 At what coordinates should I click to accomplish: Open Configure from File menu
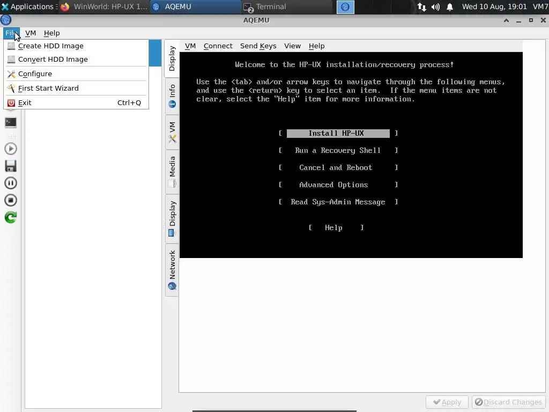pyautogui.click(x=76, y=74)
